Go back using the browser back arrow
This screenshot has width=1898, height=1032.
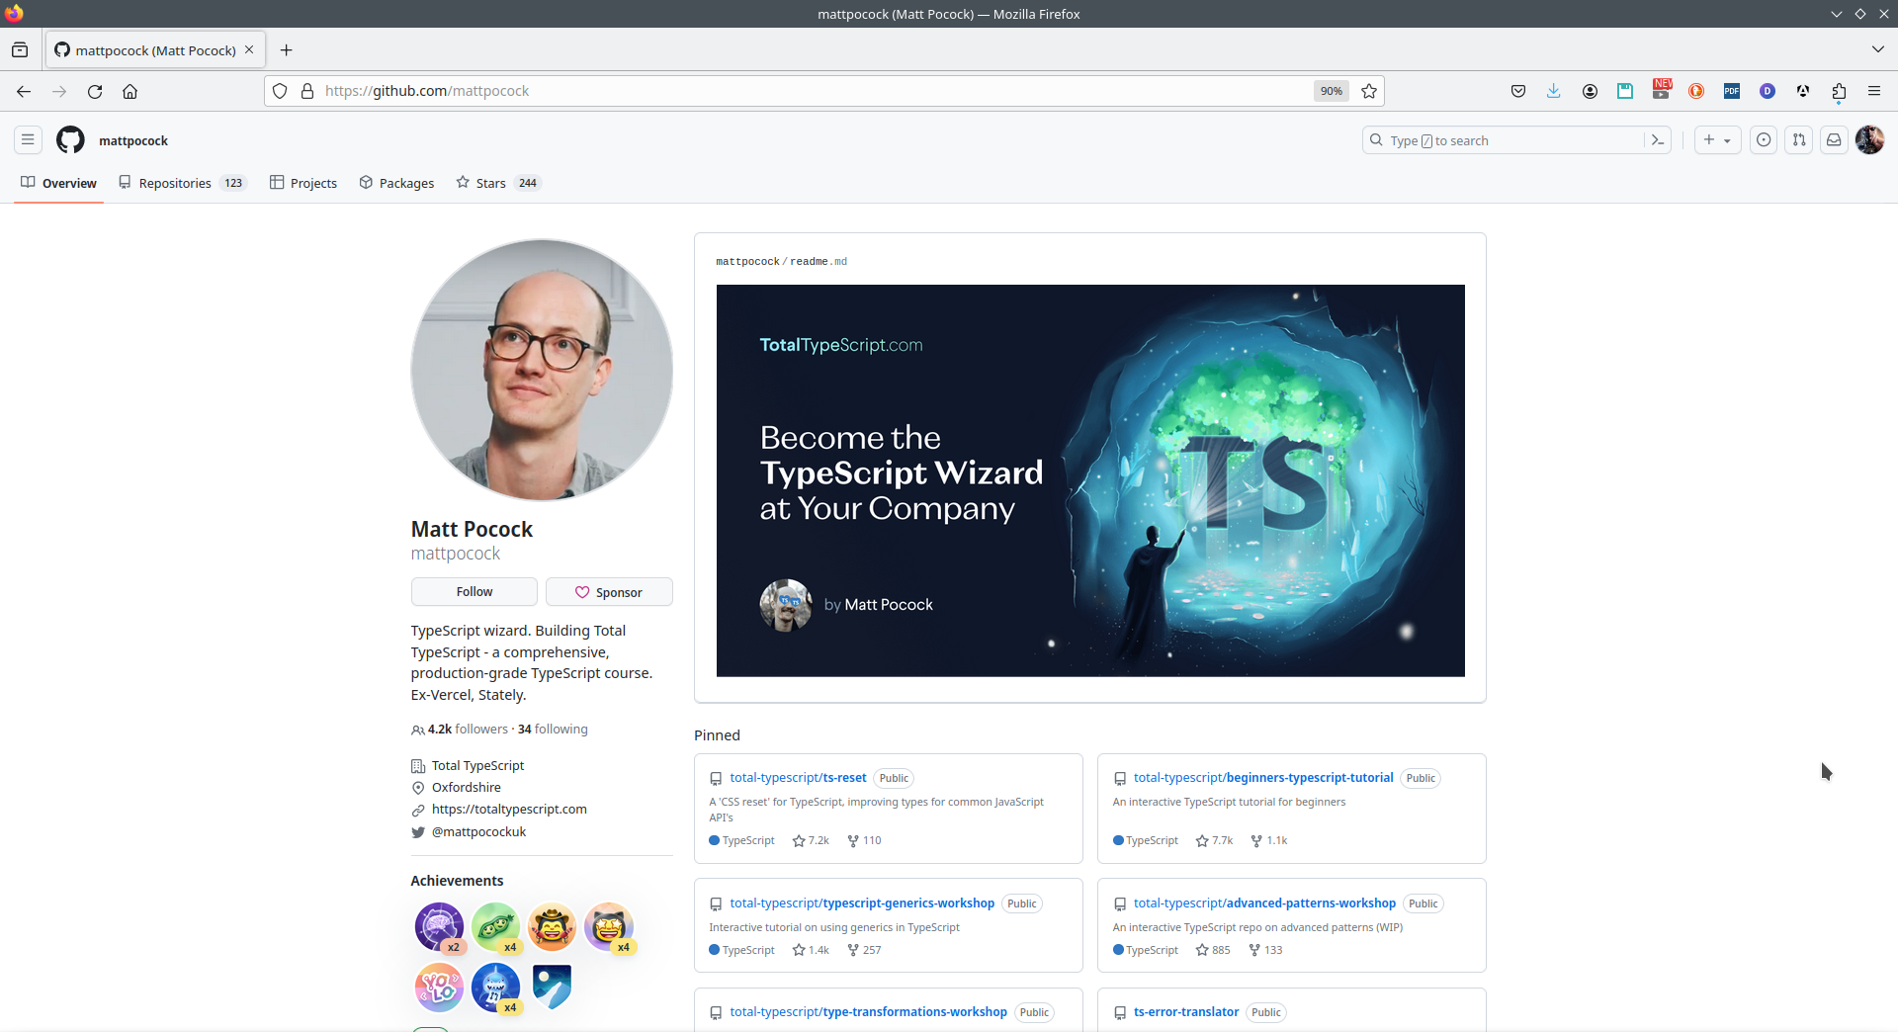click(x=24, y=91)
